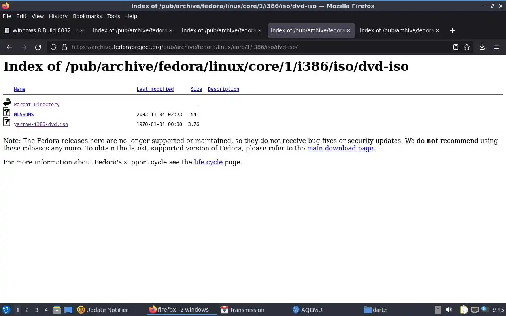Click the 3.7G size value
The image size is (506, 316).
pyautogui.click(x=193, y=124)
